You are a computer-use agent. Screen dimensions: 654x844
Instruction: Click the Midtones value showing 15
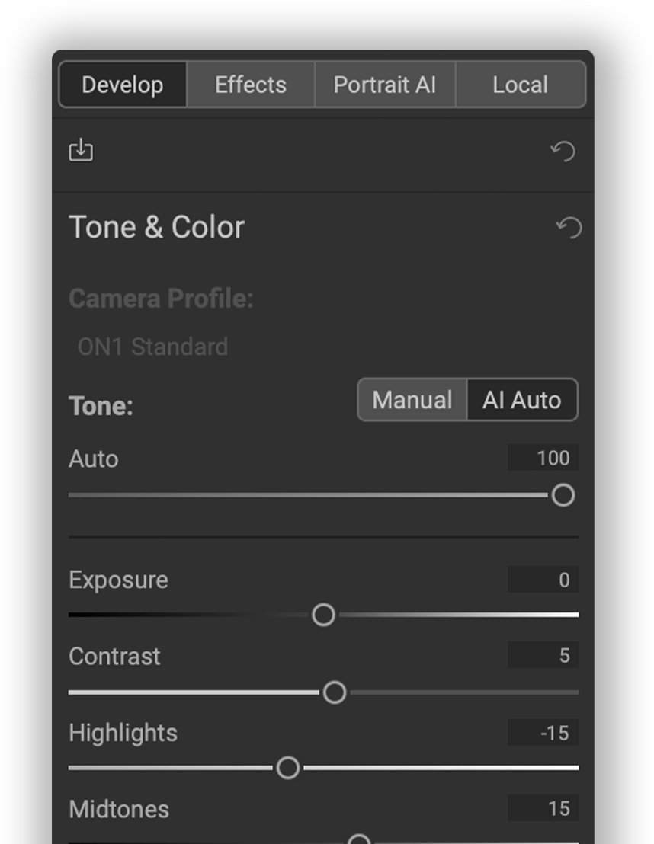click(x=543, y=809)
